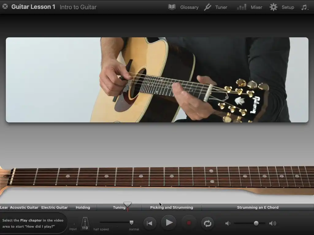Click the Intro to Guitar subtitle
The height and width of the screenshot is (235, 314).
[78, 7]
